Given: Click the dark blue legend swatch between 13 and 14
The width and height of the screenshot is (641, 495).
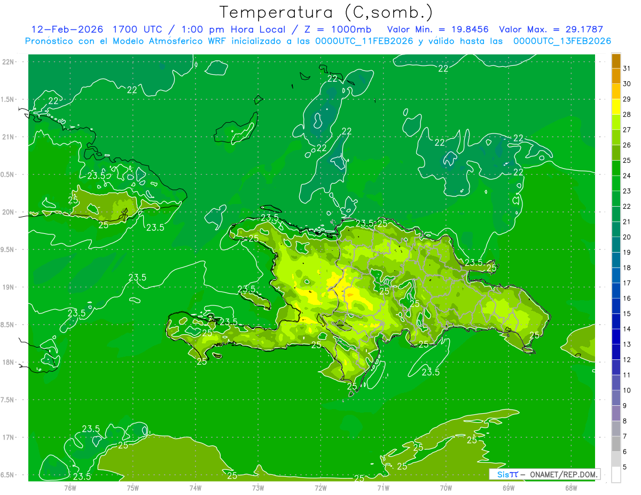Looking at the screenshot, I should [x=616, y=336].
